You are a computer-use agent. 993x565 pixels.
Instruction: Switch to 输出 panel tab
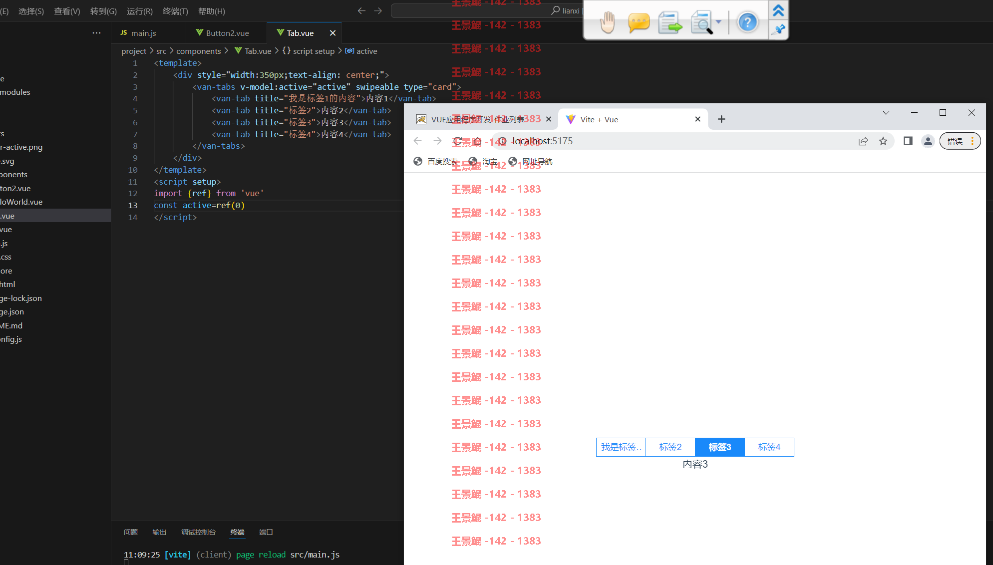pyautogui.click(x=159, y=532)
